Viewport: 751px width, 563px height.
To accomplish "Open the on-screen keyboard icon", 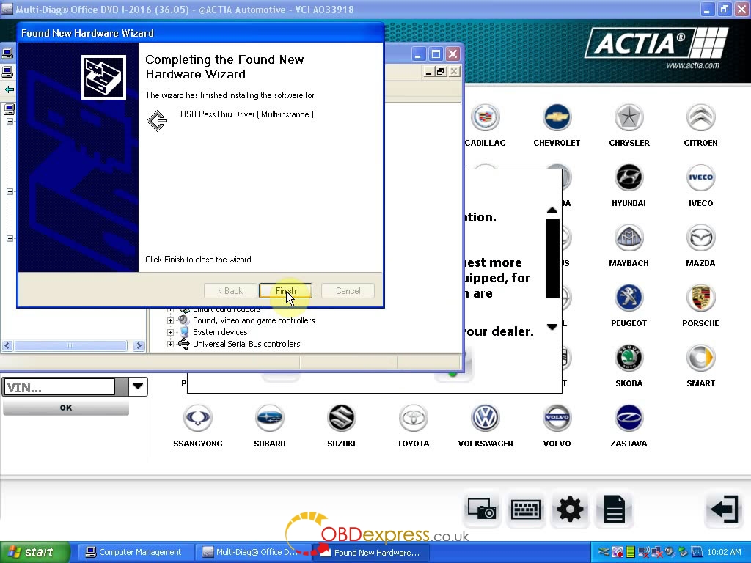I will [x=526, y=509].
